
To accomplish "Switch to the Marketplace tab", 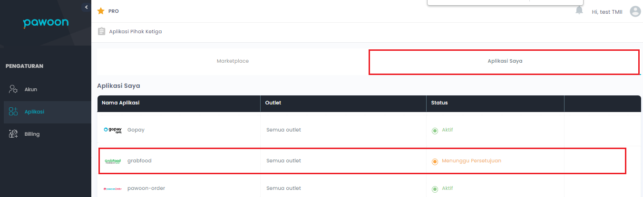I will pos(233,61).
